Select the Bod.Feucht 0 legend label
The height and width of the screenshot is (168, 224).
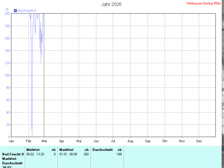(27, 11)
